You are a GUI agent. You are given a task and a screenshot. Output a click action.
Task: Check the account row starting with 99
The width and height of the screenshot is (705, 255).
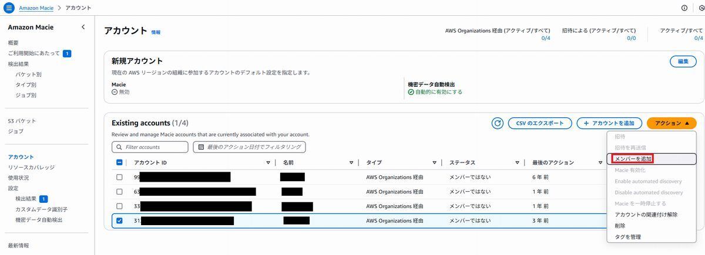(x=120, y=177)
